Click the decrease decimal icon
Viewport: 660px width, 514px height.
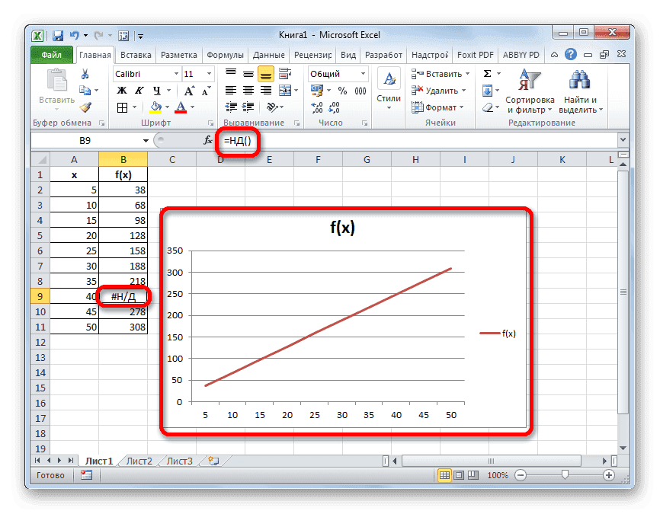tap(333, 107)
